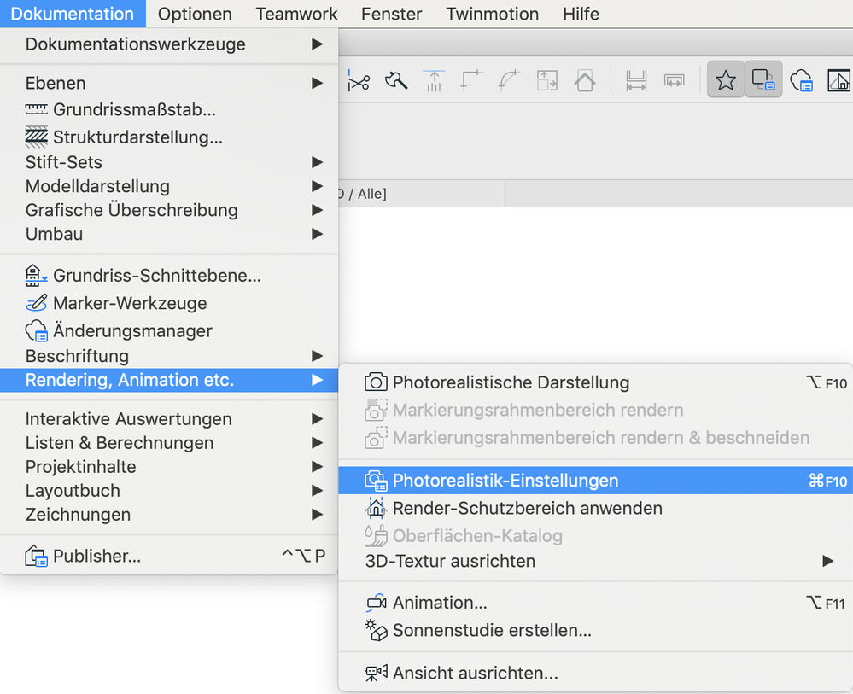This screenshot has height=694, width=853.
Task: Open the Änderungsmanager item
Action: (x=132, y=330)
